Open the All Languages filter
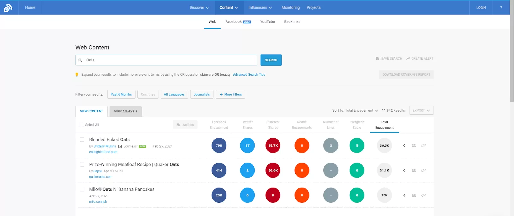The image size is (514, 216). pos(174,95)
